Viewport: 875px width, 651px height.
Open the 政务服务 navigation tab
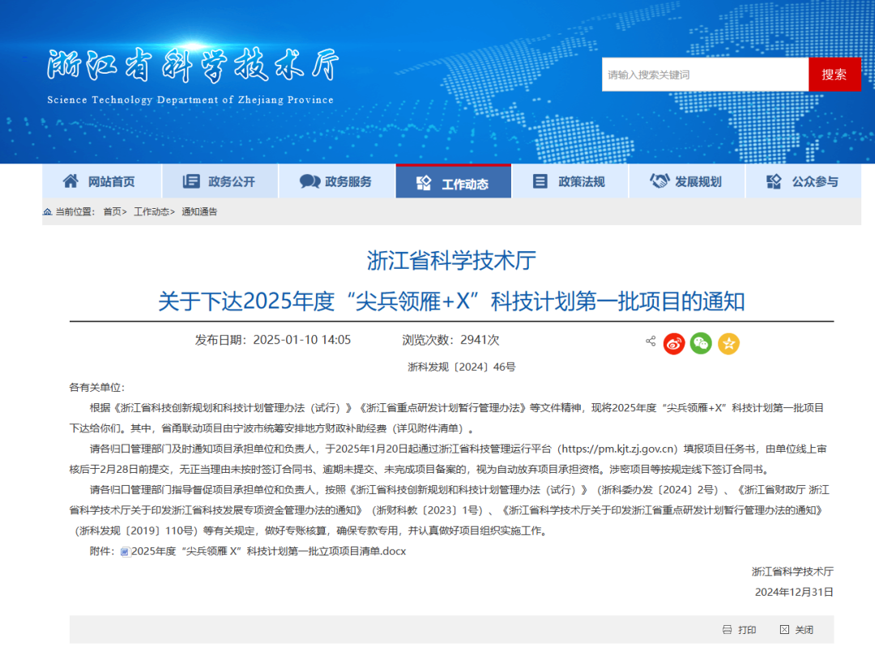coord(336,181)
